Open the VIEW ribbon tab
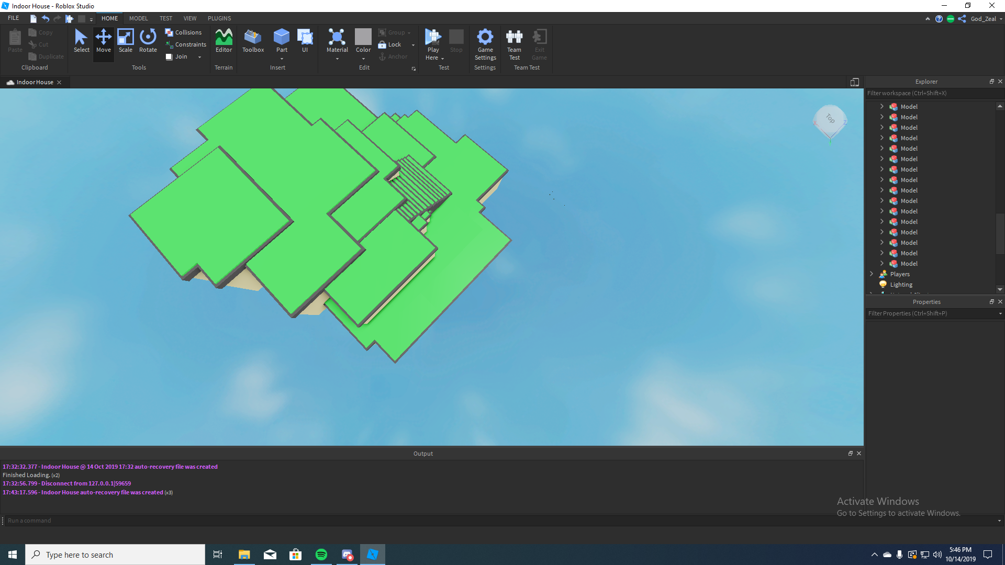 [189, 18]
